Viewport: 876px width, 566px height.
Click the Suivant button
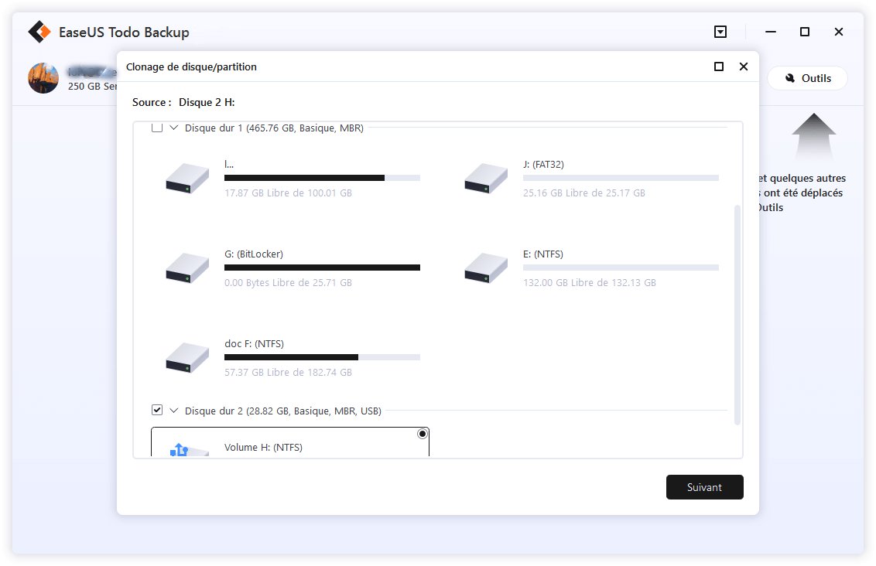pyautogui.click(x=704, y=487)
